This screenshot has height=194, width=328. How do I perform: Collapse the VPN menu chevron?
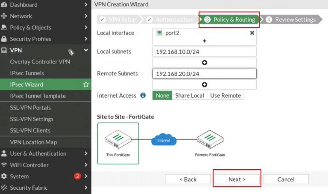point(86,50)
